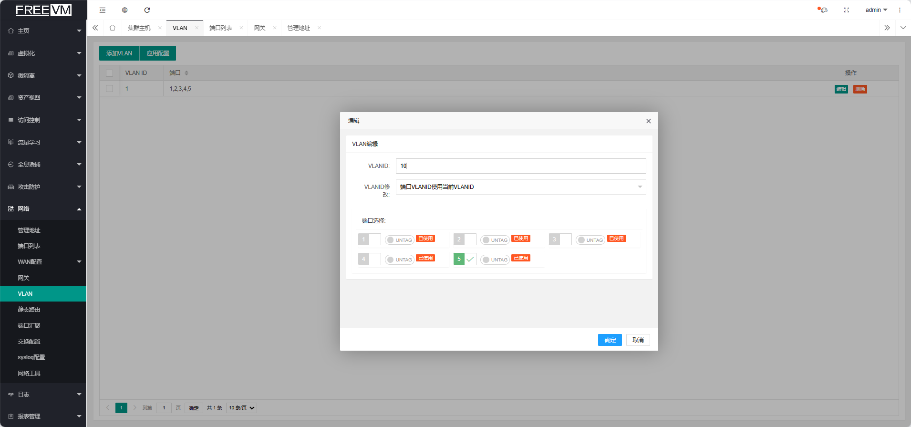Confirm the edit with 确定 button

(x=610, y=340)
